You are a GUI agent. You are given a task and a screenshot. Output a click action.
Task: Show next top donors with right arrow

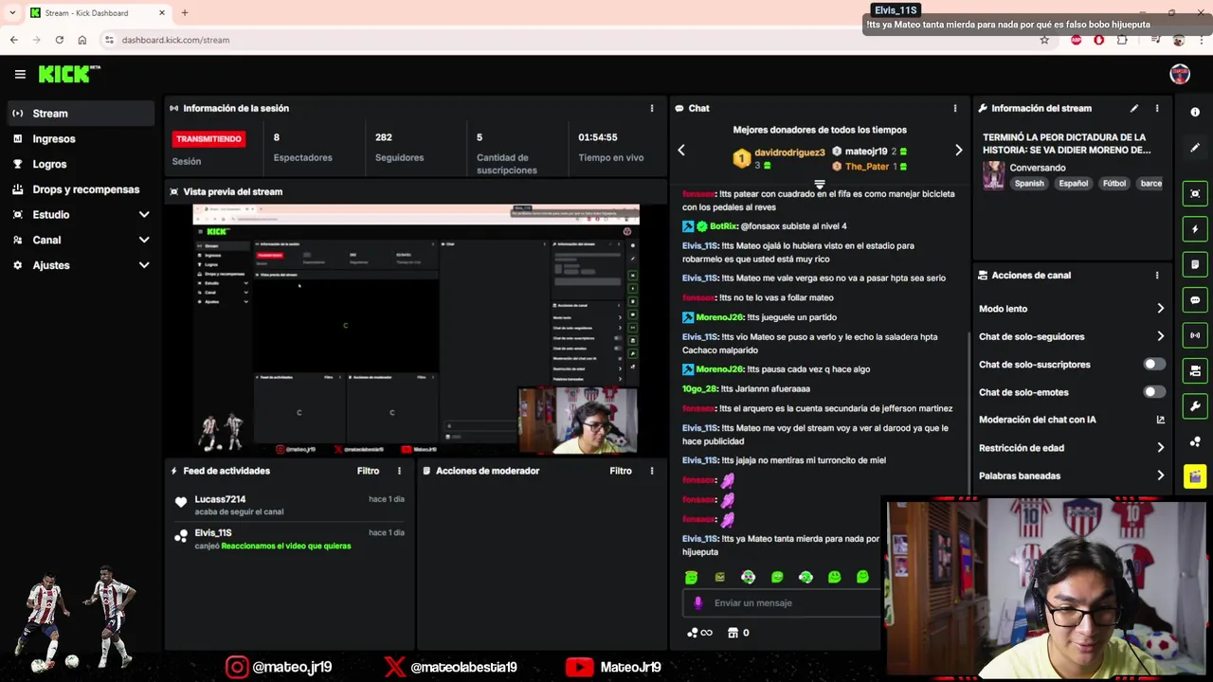[x=958, y=151]
